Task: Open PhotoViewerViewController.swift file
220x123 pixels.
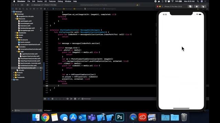Action: coord(30,58)
